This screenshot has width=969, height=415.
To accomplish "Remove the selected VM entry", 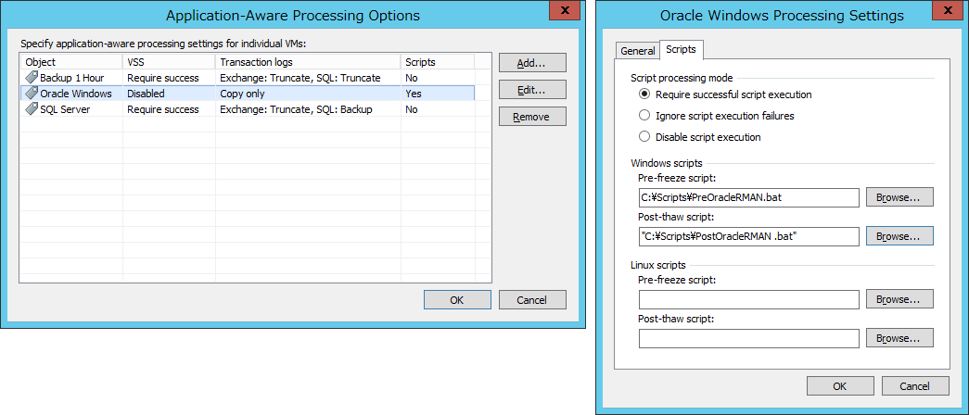I will (532, 116).
